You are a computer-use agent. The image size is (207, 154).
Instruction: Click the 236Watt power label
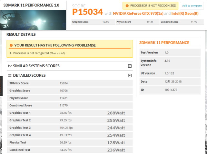click(x=116, y=150)
